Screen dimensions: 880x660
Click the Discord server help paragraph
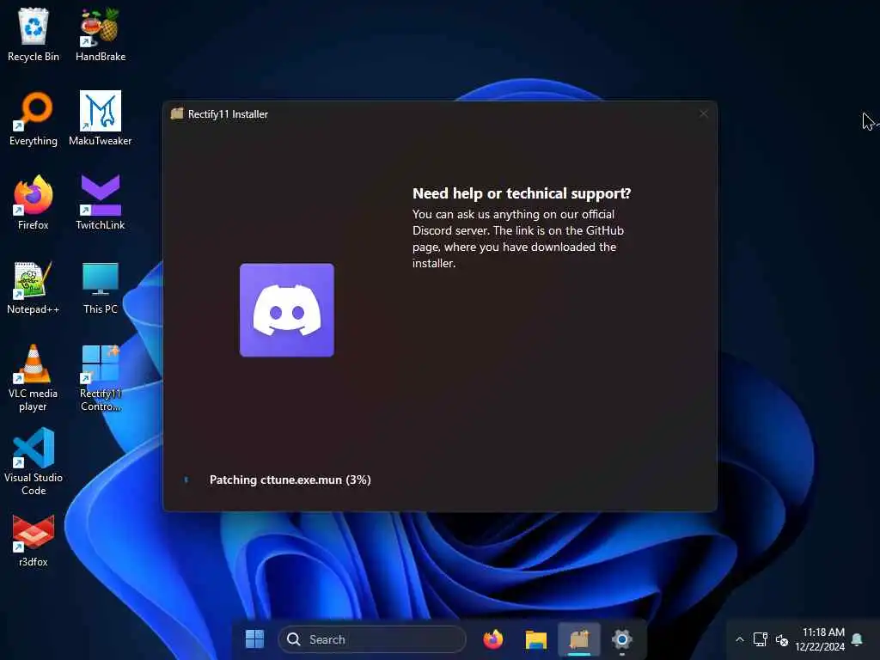pyautogui.click(x=518, y=239)
